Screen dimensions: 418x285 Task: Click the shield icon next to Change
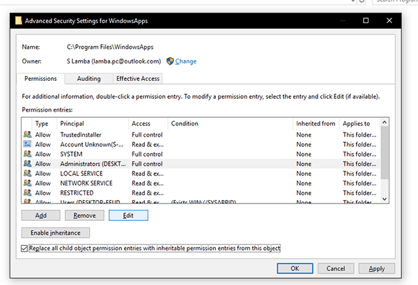click(x=170, y=61)
